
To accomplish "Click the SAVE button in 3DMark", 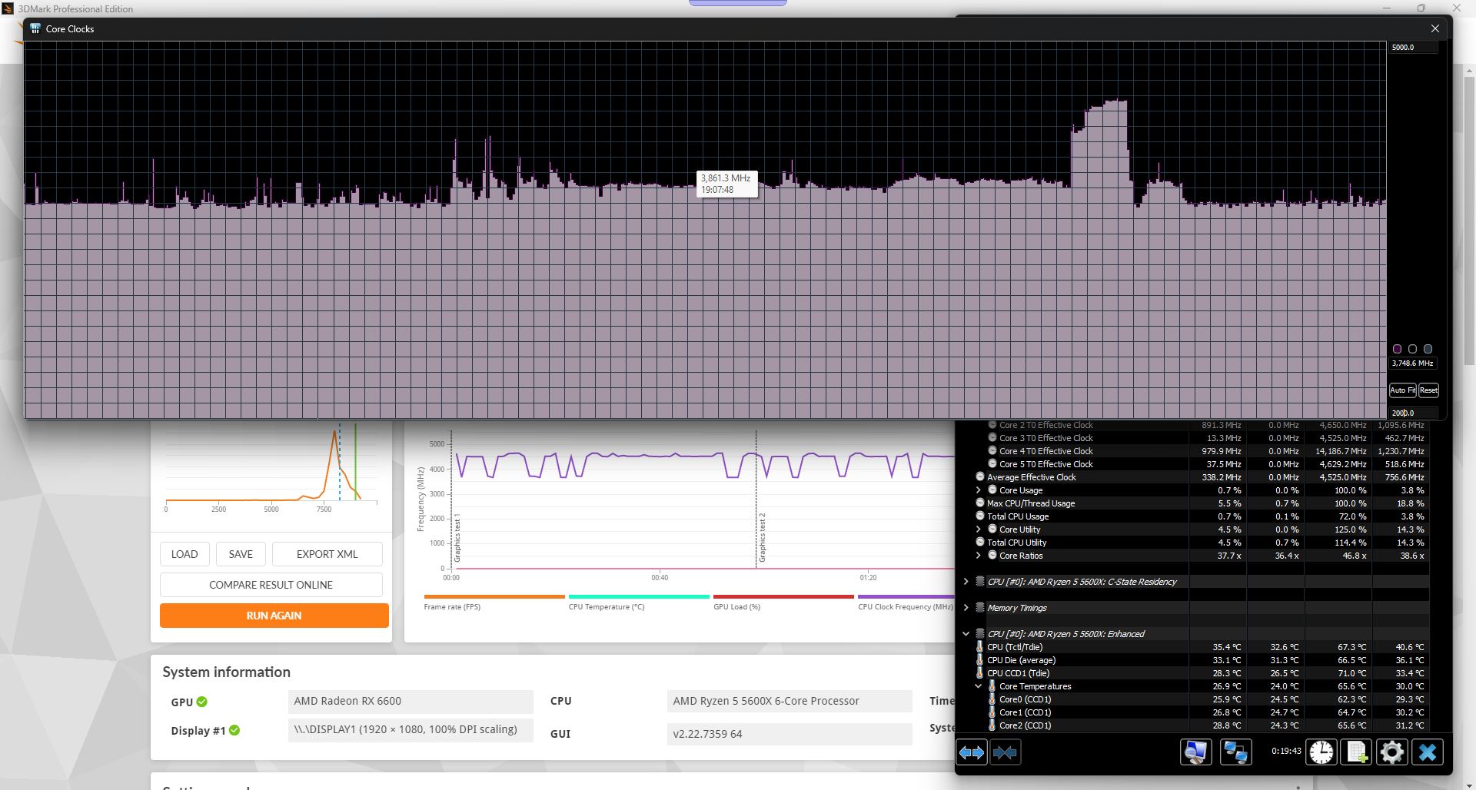I will point(241,554).
